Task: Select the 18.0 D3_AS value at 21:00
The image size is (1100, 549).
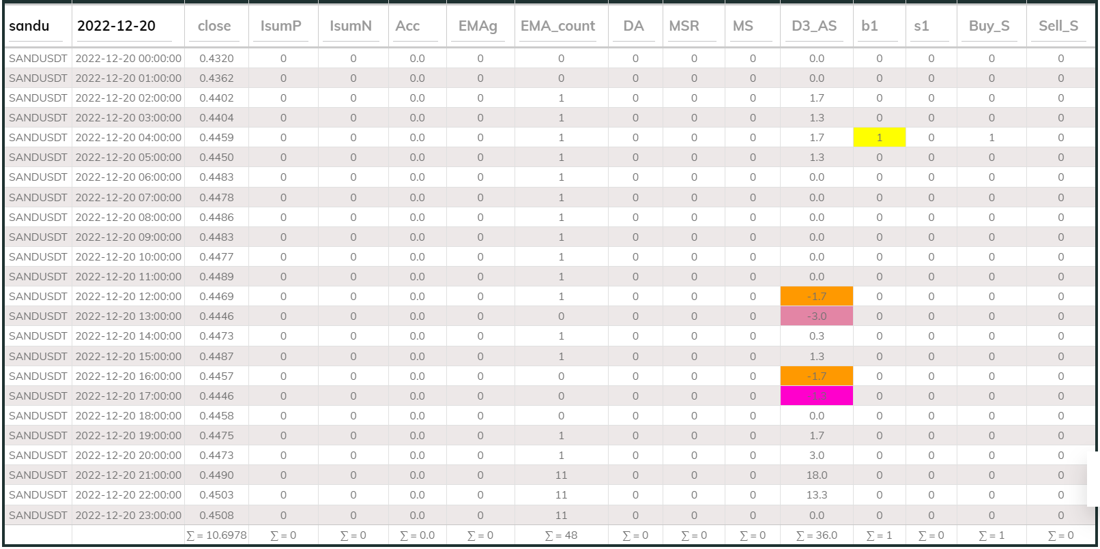Action: 816,475
